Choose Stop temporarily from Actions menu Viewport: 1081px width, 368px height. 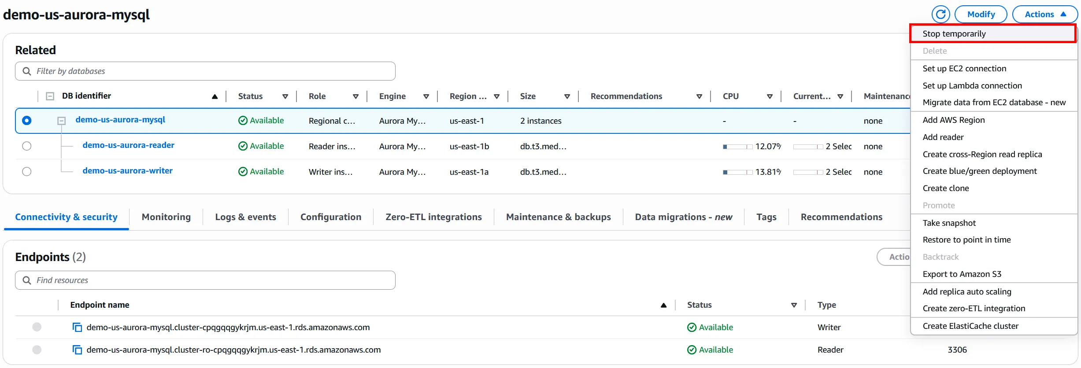(994, 34)
